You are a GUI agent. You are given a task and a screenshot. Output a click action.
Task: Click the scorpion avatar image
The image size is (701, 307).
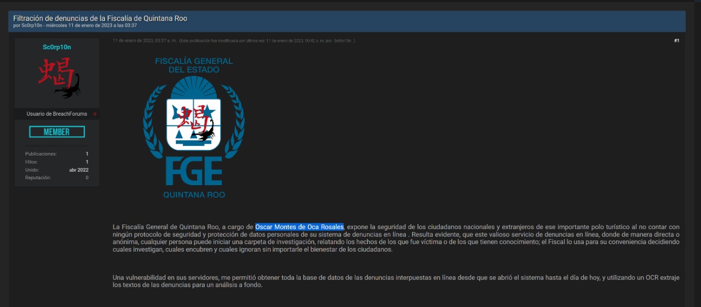click(x=59, y=78)
